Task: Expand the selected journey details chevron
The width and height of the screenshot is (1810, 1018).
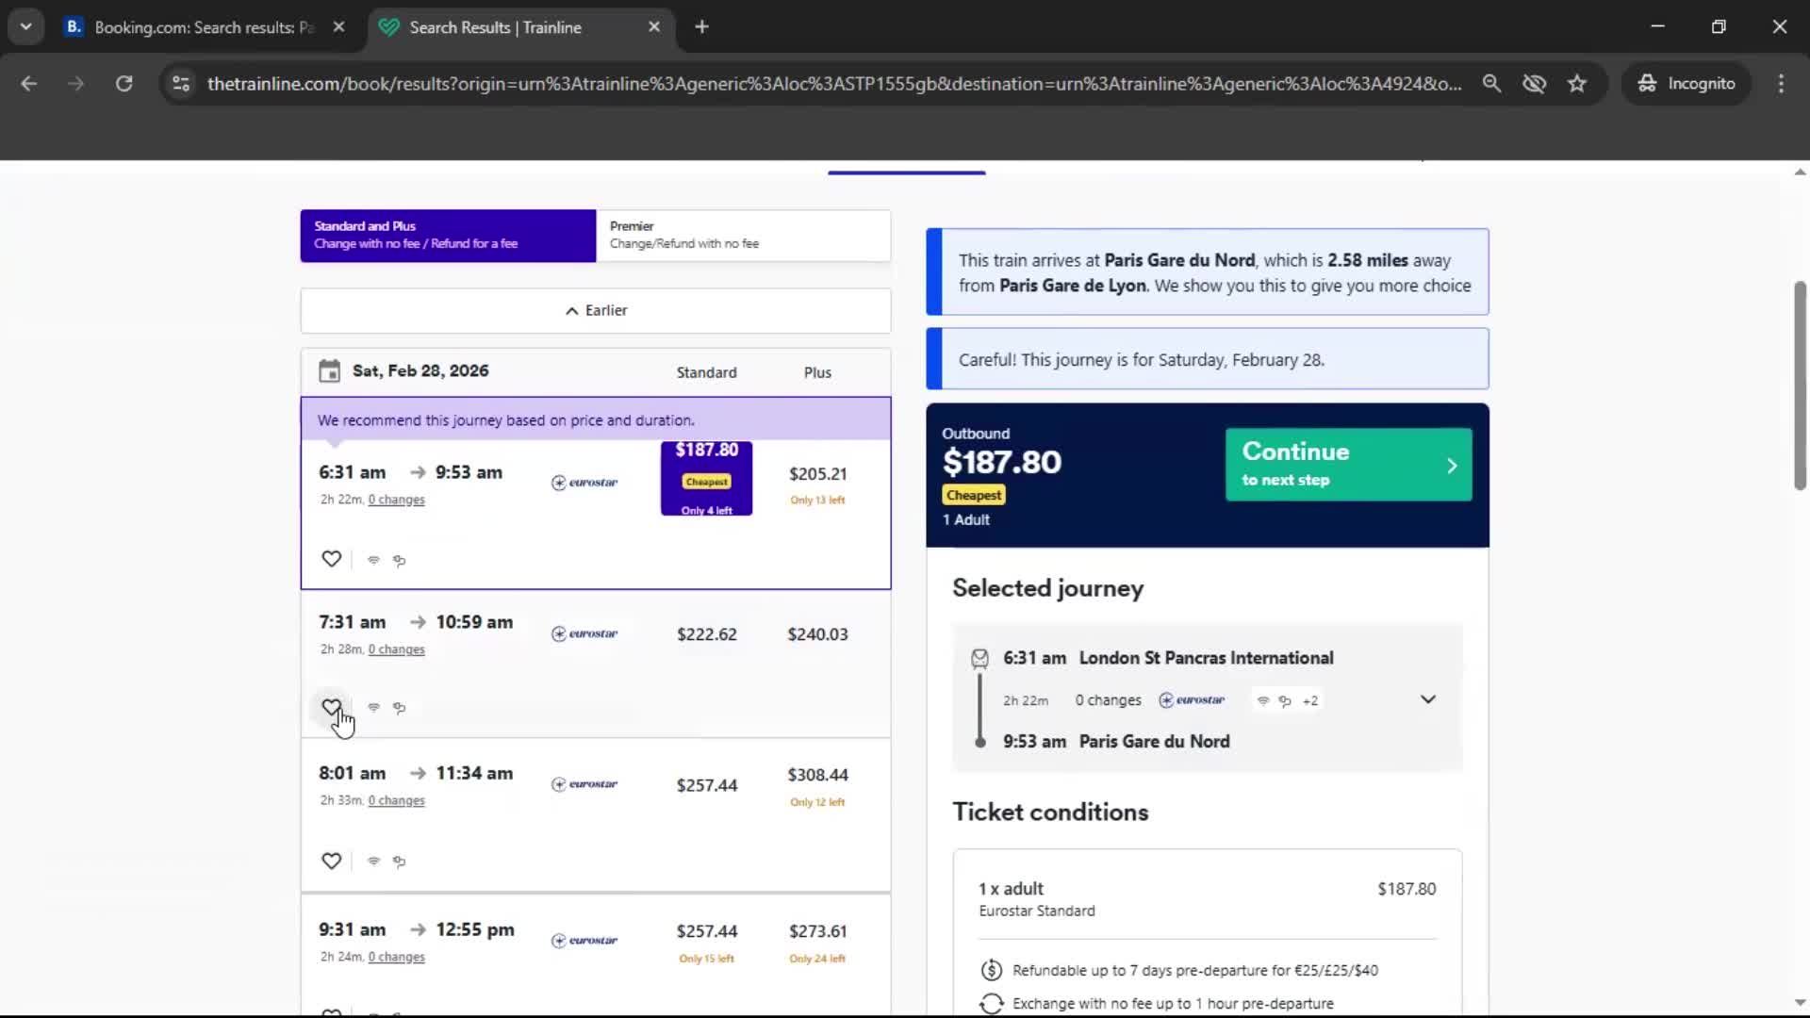Action: (x=1427, y=699)
